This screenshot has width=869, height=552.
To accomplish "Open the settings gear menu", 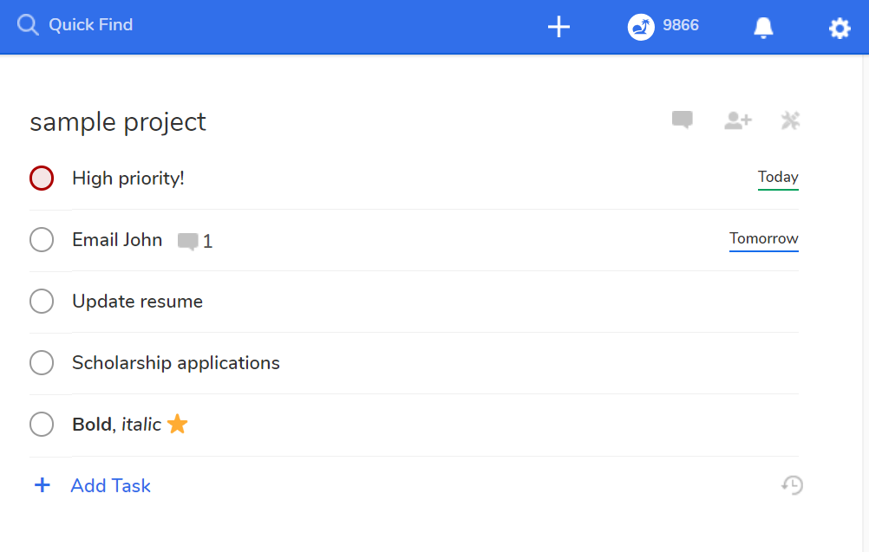I will pyautogui.click(x=839, y=28).
